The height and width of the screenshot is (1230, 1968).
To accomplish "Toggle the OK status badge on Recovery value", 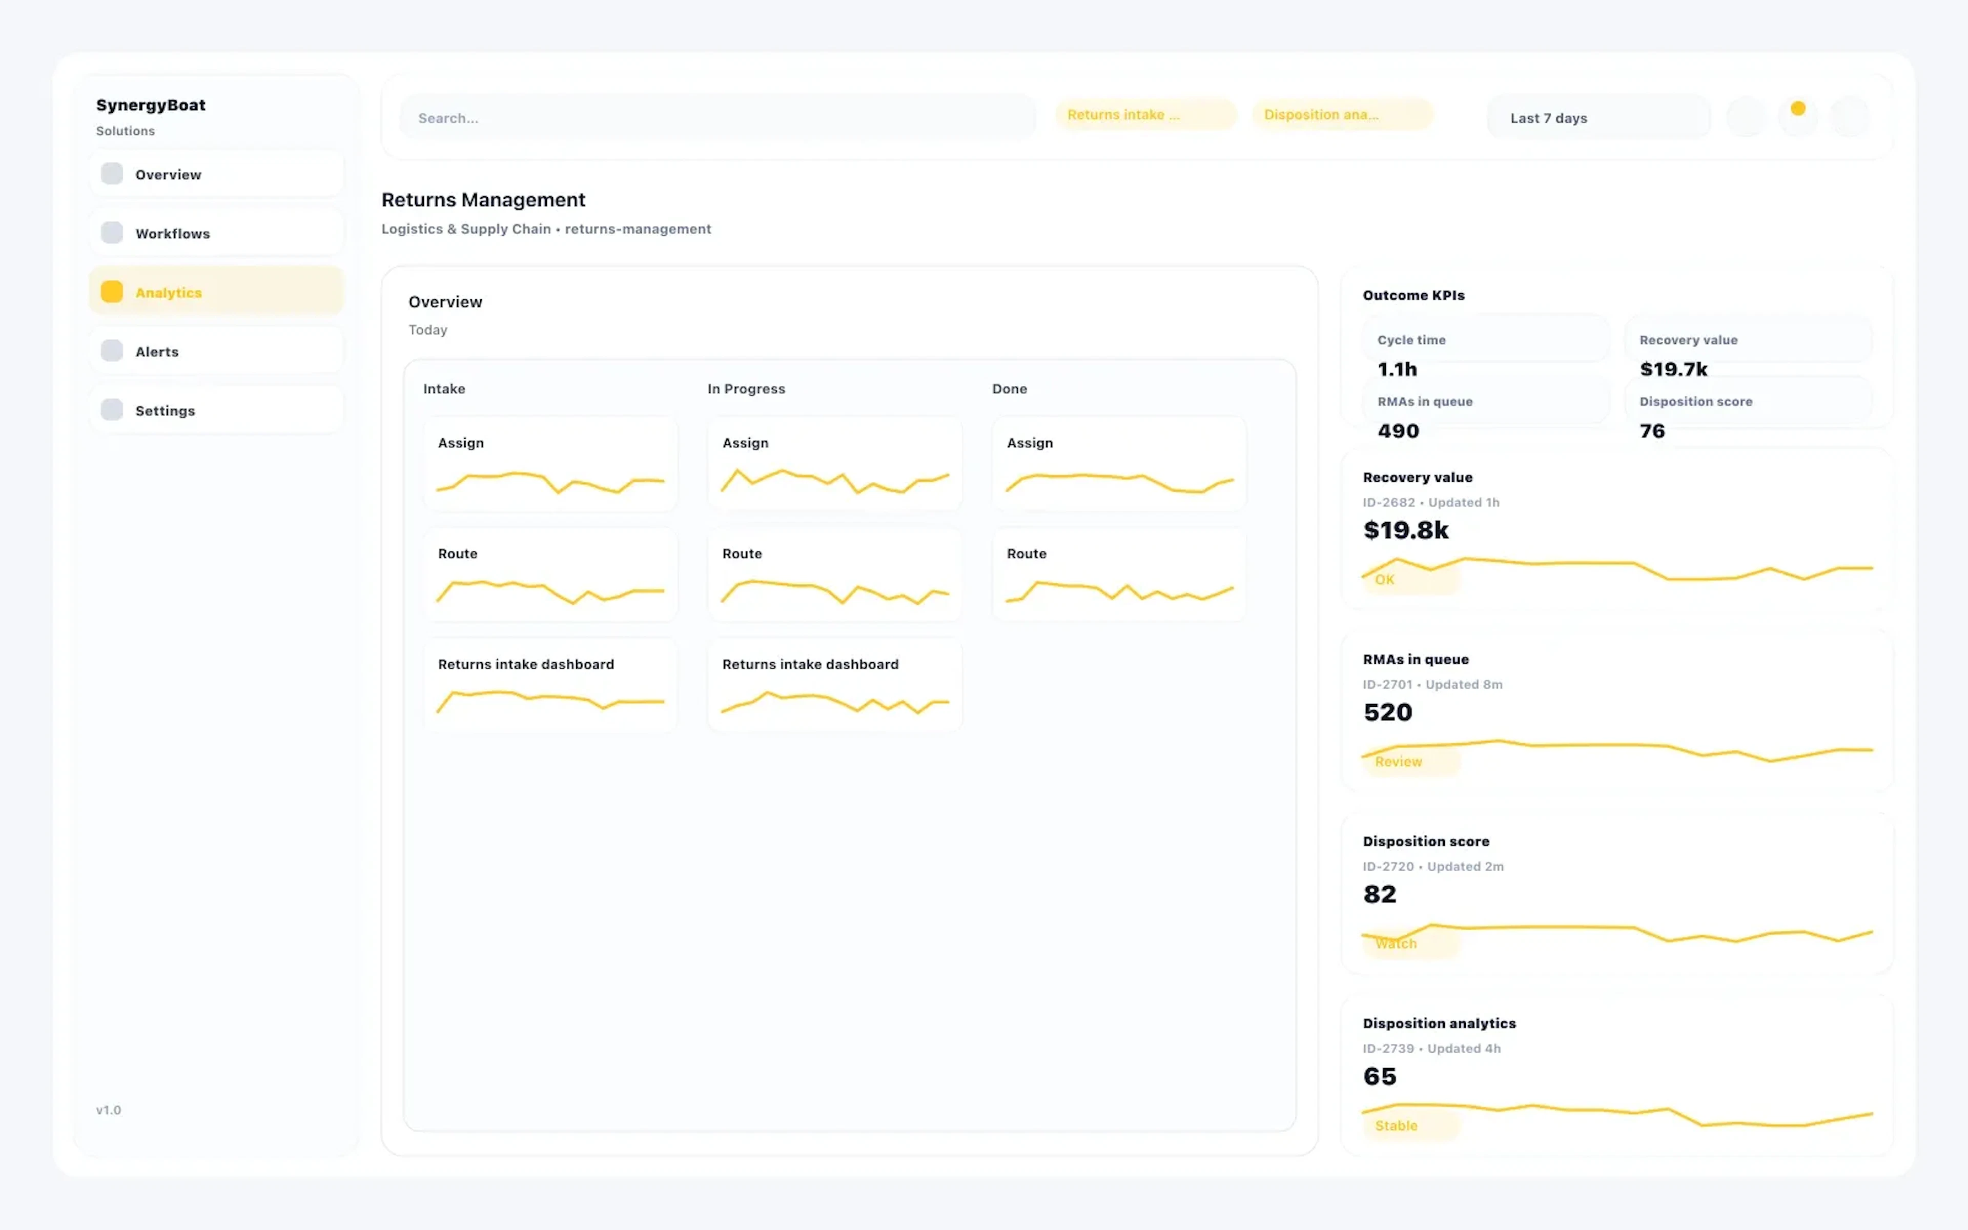I will pos(1385,579).
